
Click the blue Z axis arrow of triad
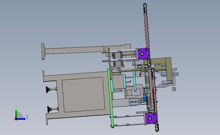[21, 119]
